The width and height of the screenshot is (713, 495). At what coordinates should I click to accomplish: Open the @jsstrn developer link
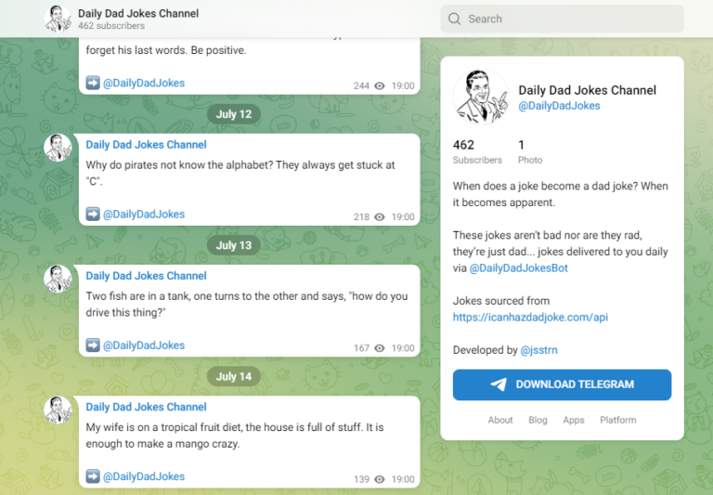click(538, 350)
